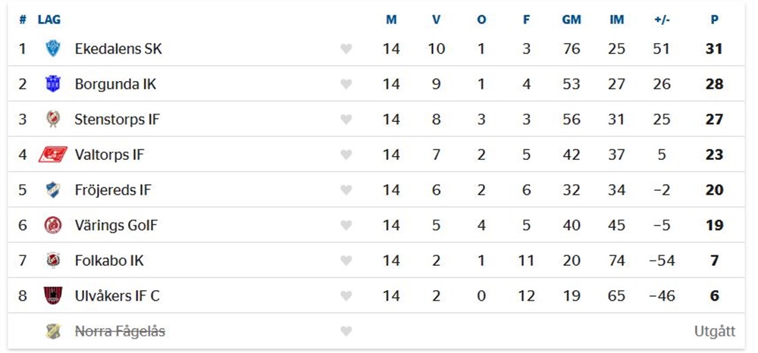Click the +/- goal difference header
The height and width of the screenshot is (353, 758).
662,20
